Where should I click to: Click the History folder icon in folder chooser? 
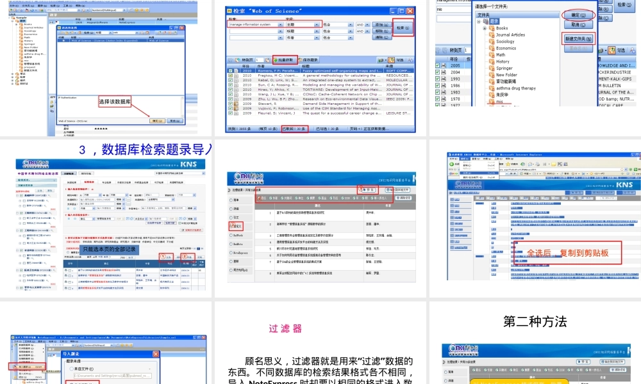(x=492, y=61)
